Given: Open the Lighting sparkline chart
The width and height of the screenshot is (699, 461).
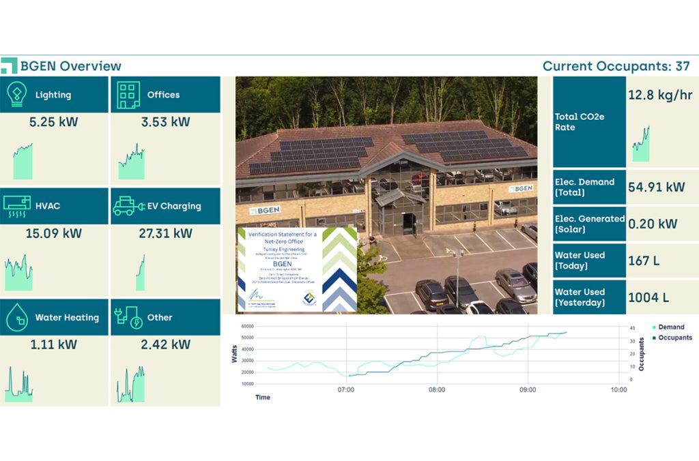Looking at the screenshot, I should click(23, 161).
